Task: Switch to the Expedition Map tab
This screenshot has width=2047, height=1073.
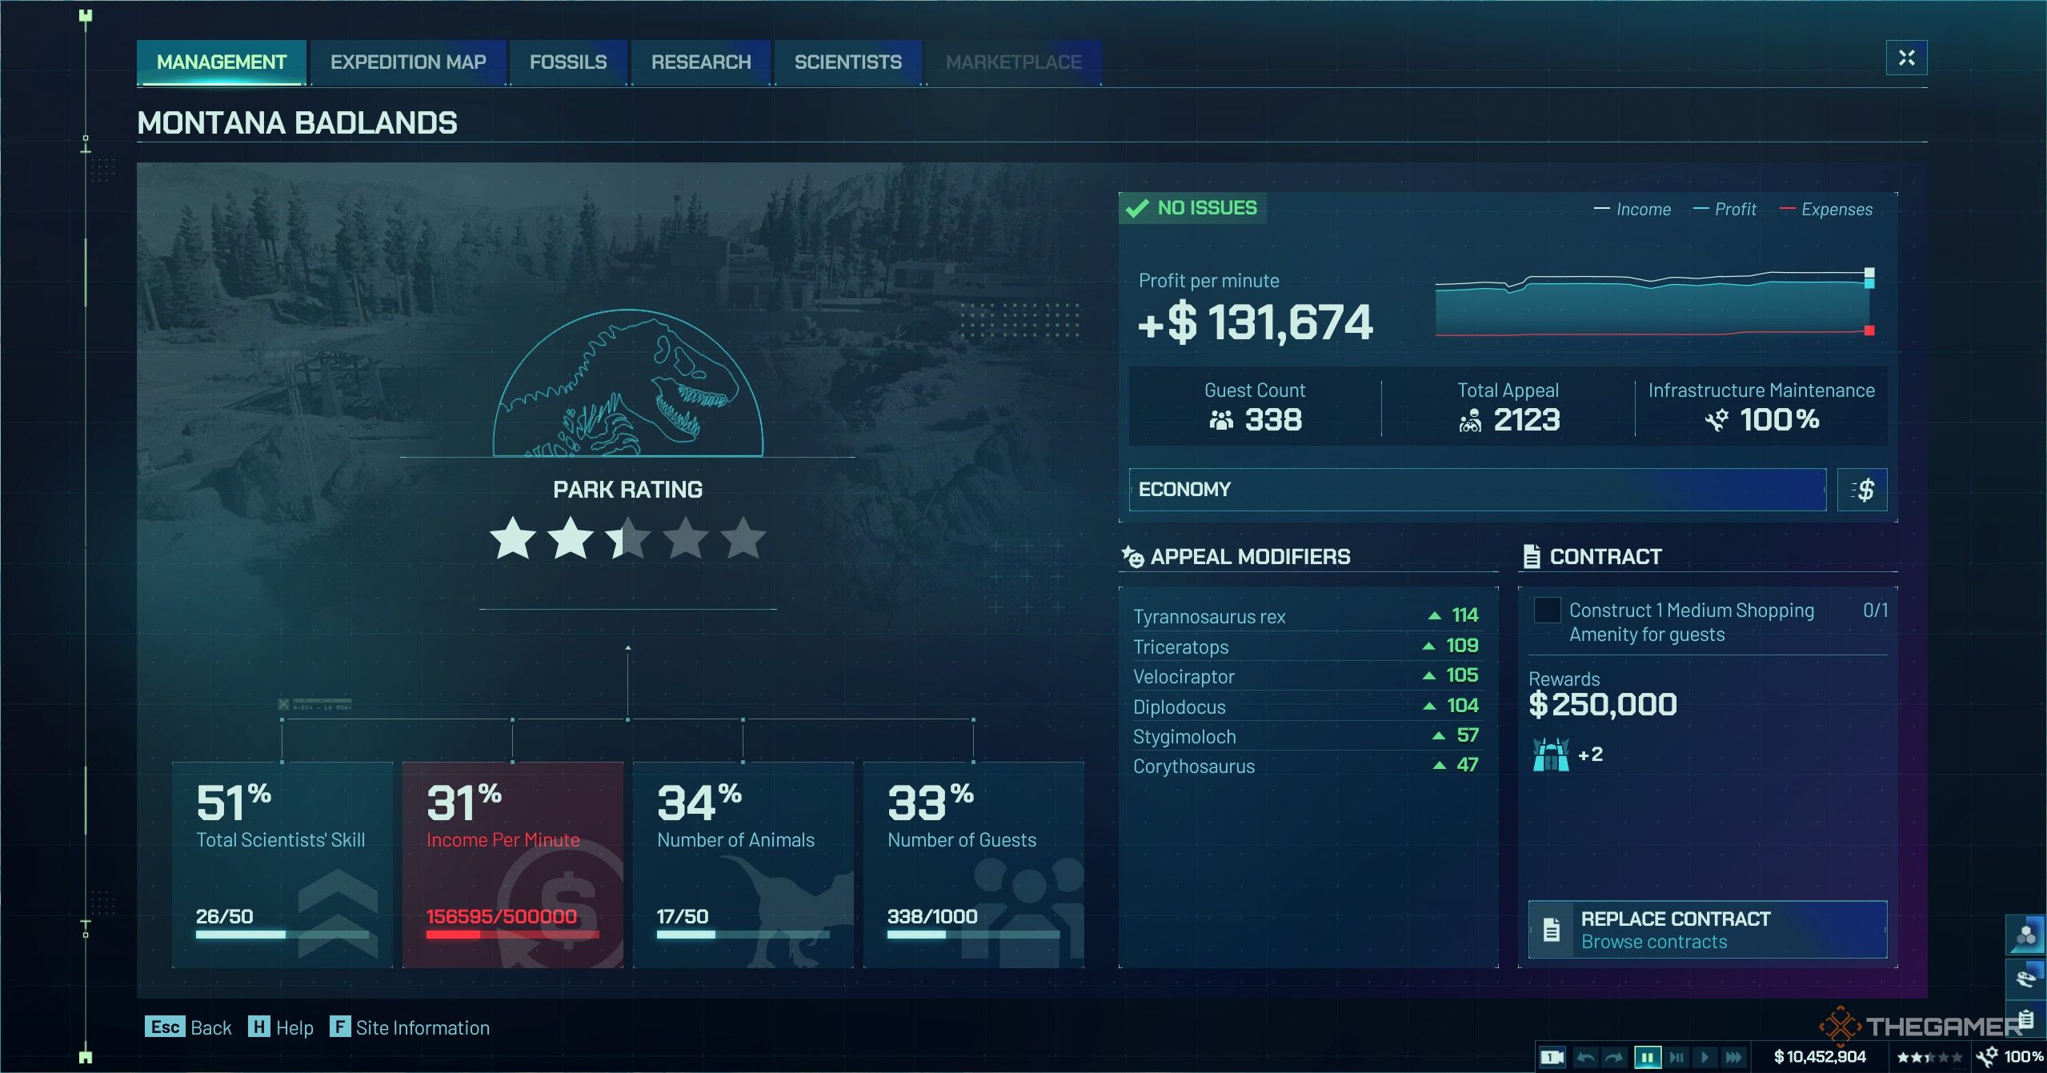Action: pyautogui.click(x=407, y=62)
